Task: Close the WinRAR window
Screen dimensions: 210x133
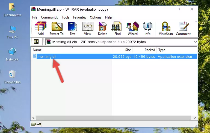Action: (192, 9)
